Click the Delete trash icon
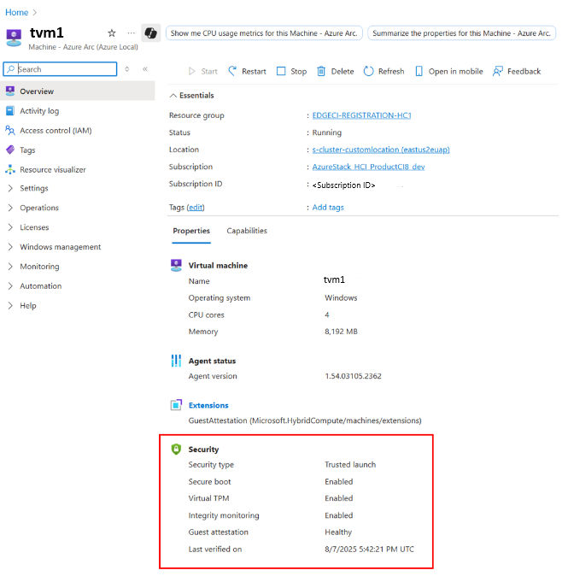This screenshot has width=568, height=582. click(x=321, y=72)
